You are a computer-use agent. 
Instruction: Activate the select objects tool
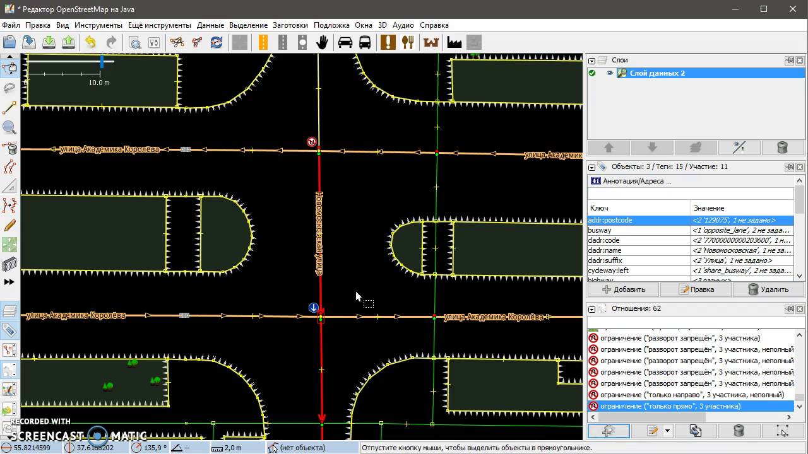tap(9, 69)
